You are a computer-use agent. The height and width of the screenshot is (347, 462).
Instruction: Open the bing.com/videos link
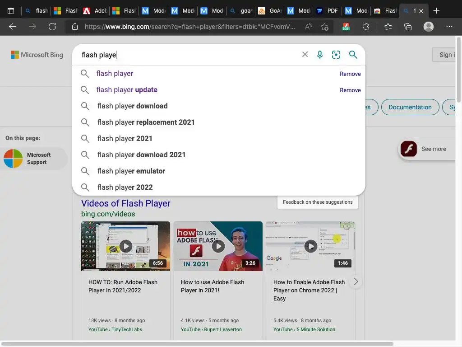[x=108, y=214]
